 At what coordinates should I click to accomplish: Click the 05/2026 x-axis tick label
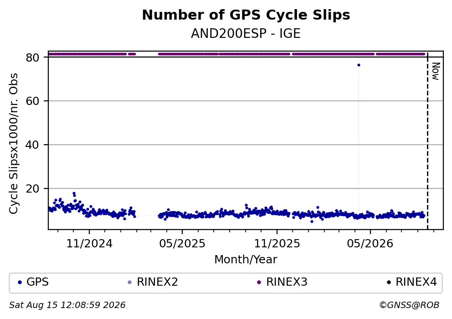(x=370, y=244)
